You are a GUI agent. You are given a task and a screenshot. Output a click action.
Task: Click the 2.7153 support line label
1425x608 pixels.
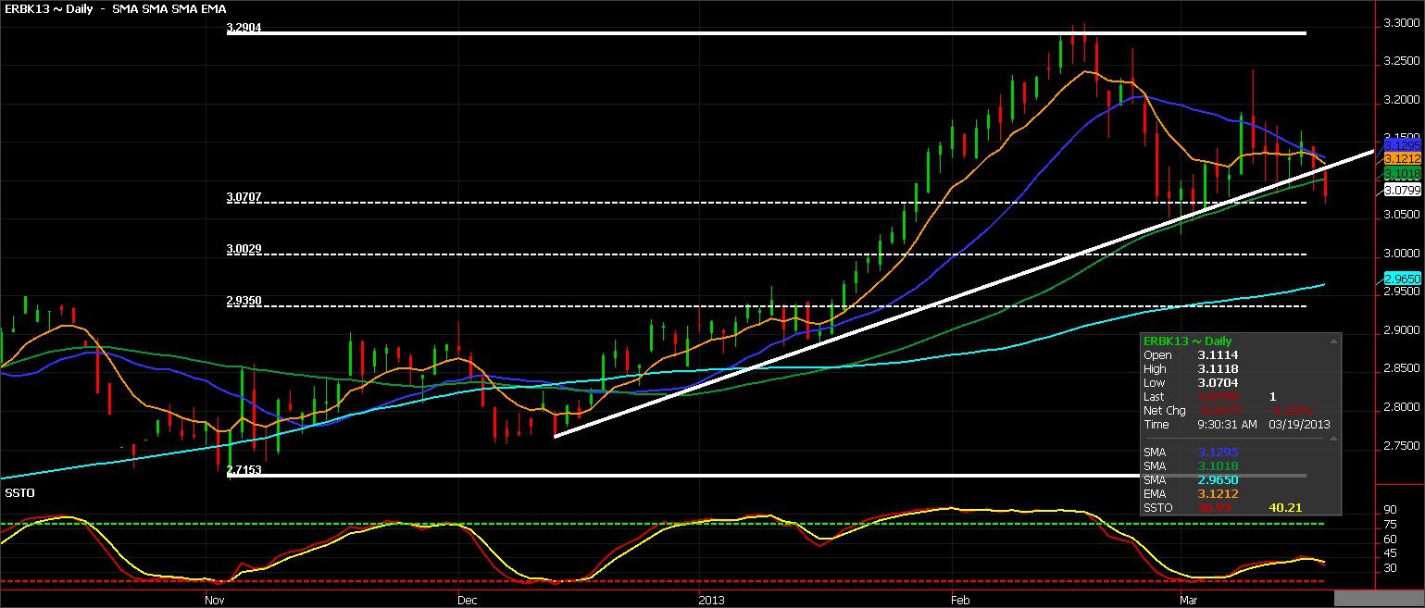(x=243, y=471)
